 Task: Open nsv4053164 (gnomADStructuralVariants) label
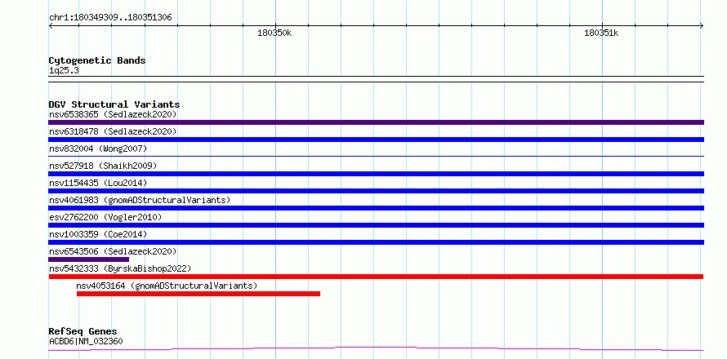point(167,286)
